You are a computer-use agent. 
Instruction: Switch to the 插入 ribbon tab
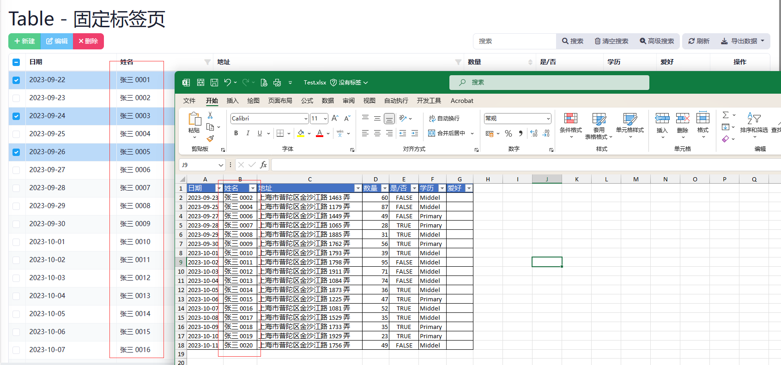click(x=233, y=101)
